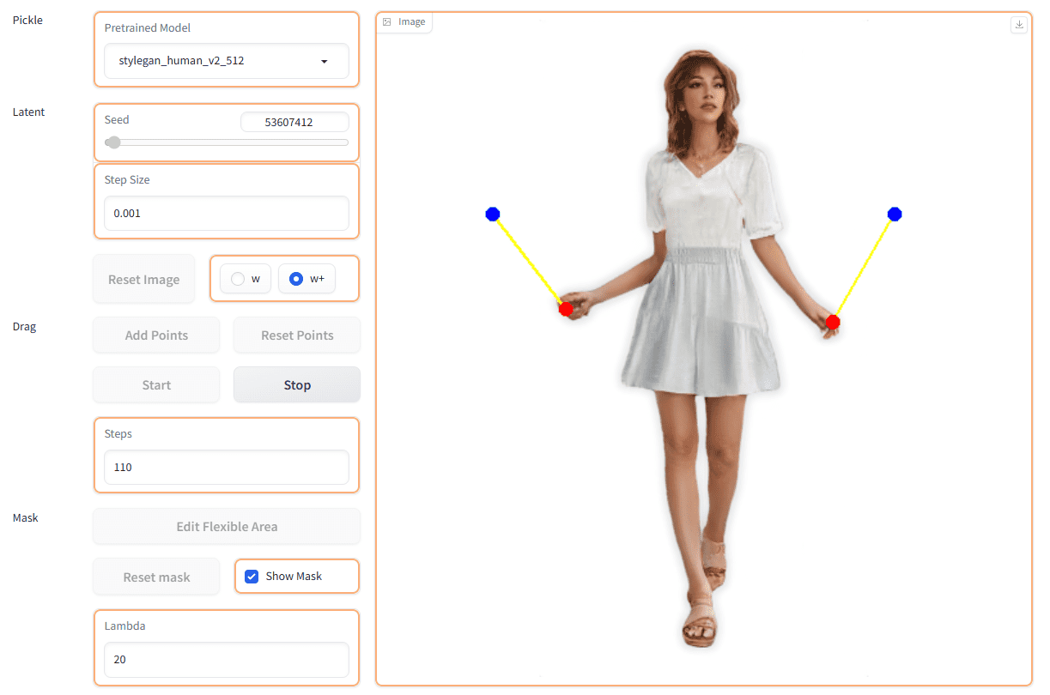
Task: Click the Lambda label text
Action: click(x=125, y=626)
